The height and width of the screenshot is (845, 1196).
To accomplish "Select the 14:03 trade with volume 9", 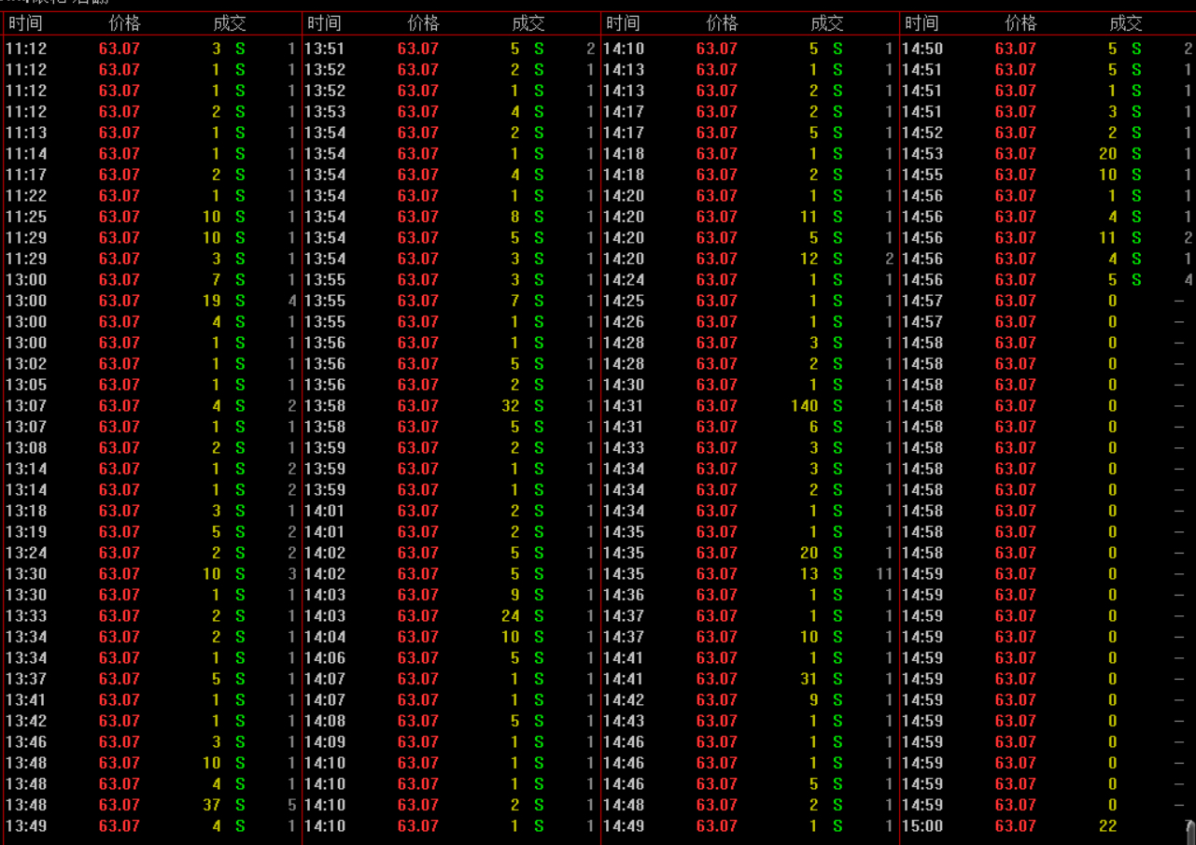I will point(450,595).
